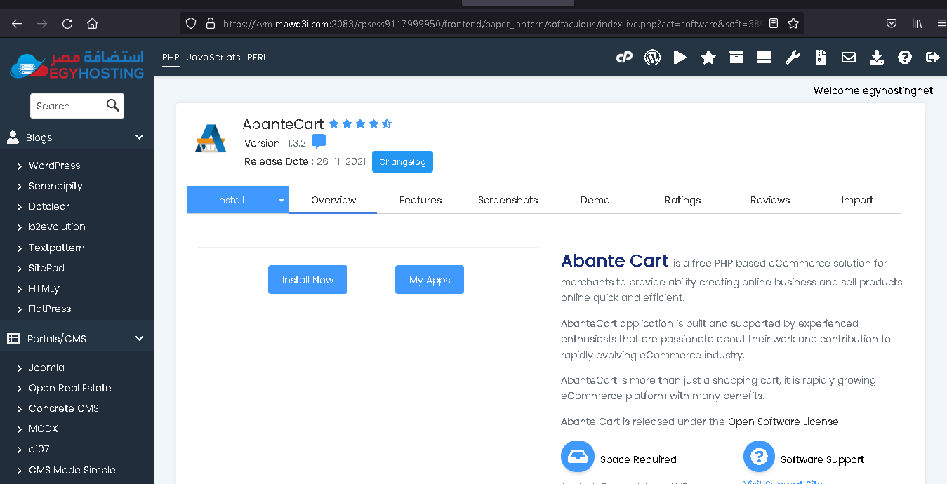This screenshot has height=484, width=947.
Task: Click the sidebar Search input field
Action: click(x=68, y=106)
